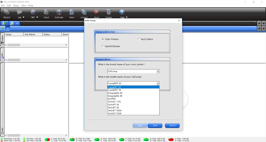
Task: Click the Hold queue horizontal scrollbar thumb
Action: [x=14, y=135]
